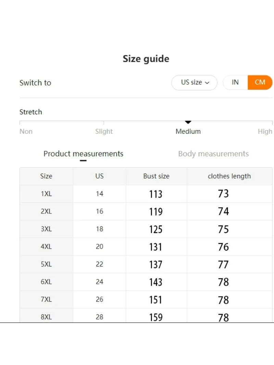The width and height of the screenshot is (274, 365).
Task: Click the Slight stretch label
Action: tap(104, 131)
